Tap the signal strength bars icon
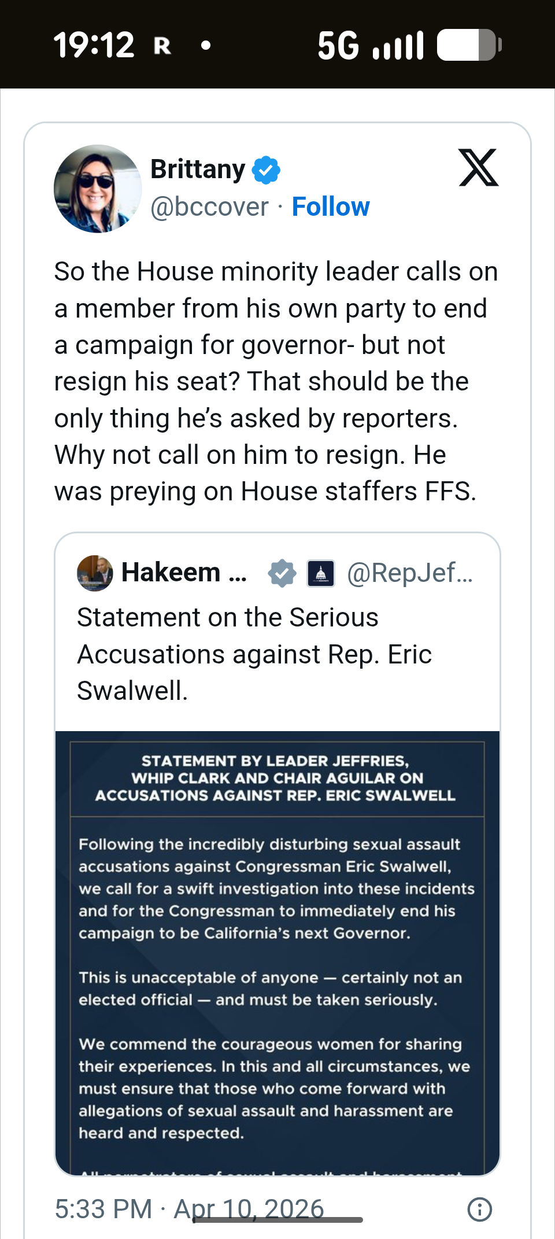The height and width of the screenshot is (1239, 555). 398,46
